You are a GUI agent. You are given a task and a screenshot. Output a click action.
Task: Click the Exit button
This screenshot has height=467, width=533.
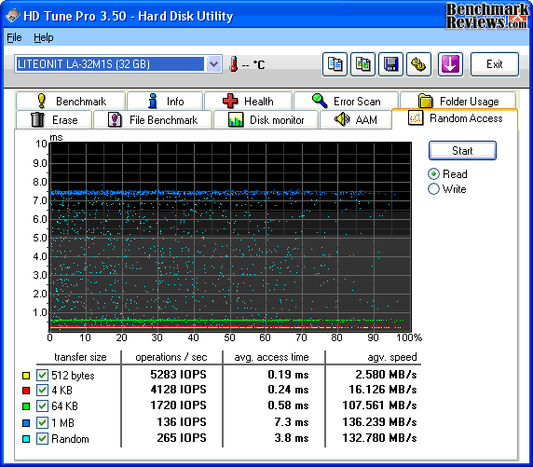[x=495, y=64]
